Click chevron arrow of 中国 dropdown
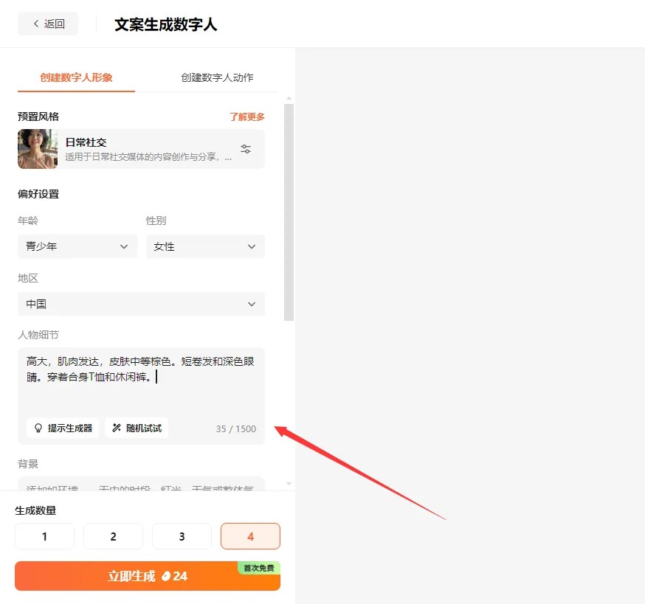Viewport: 645px width, 604px height. coord(252,305)
